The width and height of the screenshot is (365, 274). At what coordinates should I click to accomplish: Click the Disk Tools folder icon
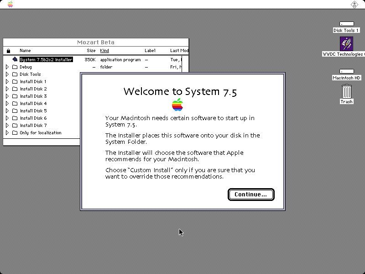(15, 74)
